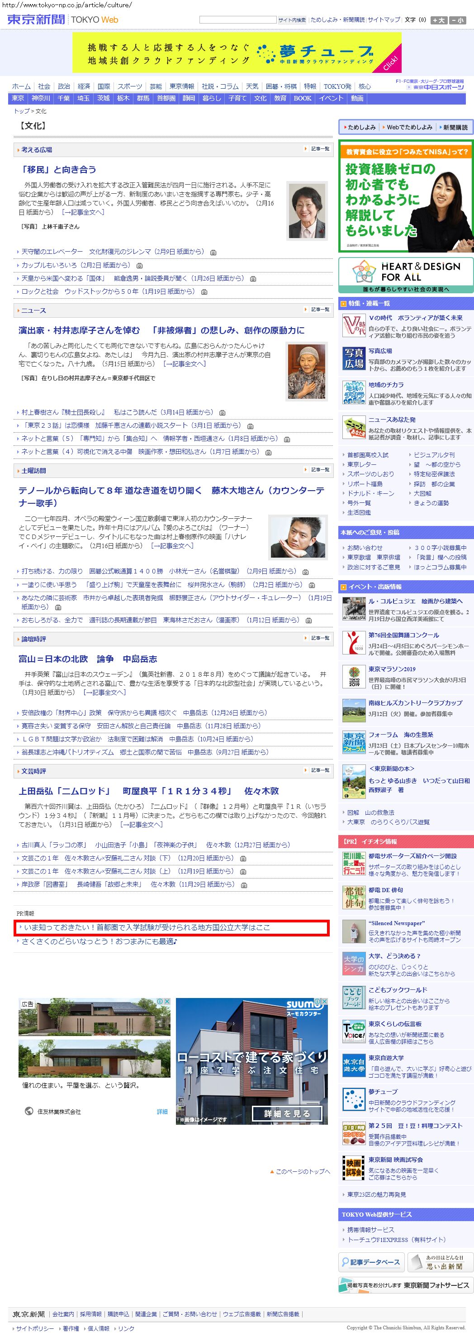Open 記事一覧 for 考える広場 section
The width and height of the screenshot is (474, 1337).
coord(317,149)
